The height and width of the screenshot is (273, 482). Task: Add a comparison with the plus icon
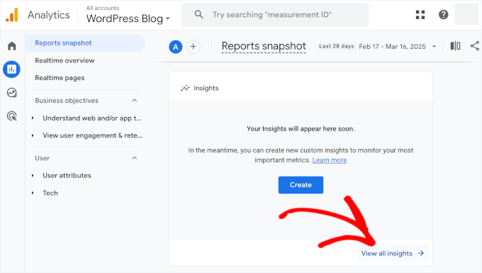click(193, 47)
